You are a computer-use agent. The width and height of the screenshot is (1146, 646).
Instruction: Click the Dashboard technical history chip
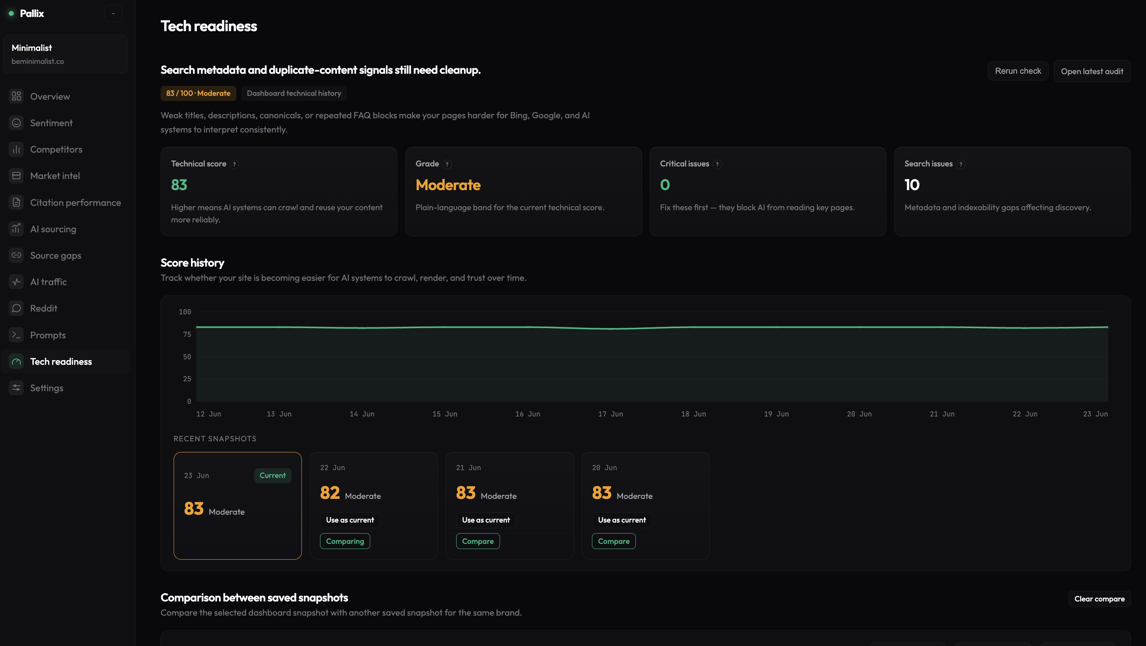point(294,93)
